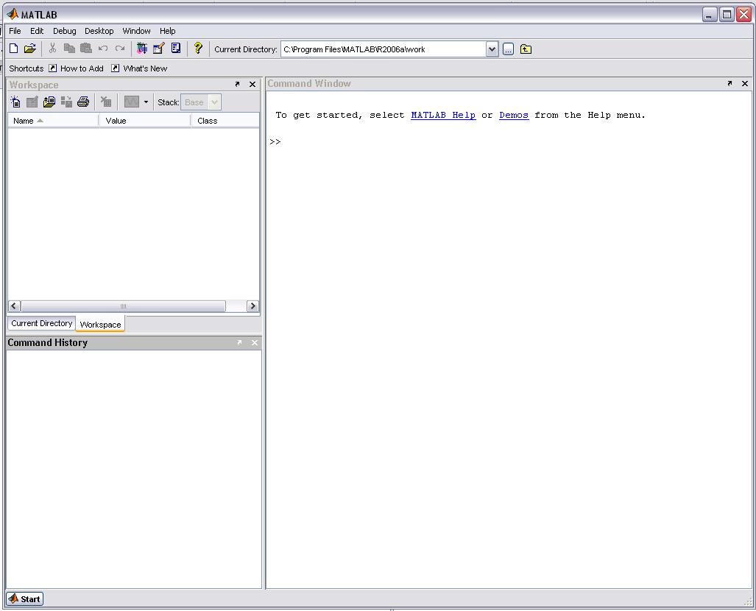Open the Help menu
The image size is (756, 611).
[x=167, y=31]
